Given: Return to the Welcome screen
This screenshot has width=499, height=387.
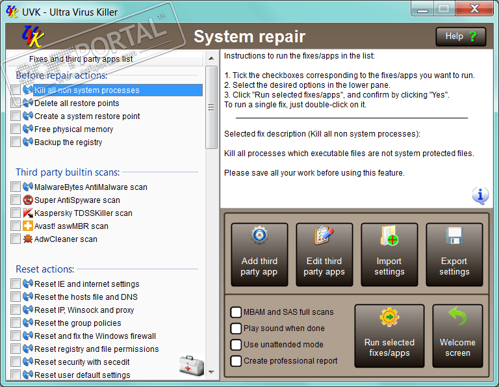Looking at the screenshot, I should (457, 336).
